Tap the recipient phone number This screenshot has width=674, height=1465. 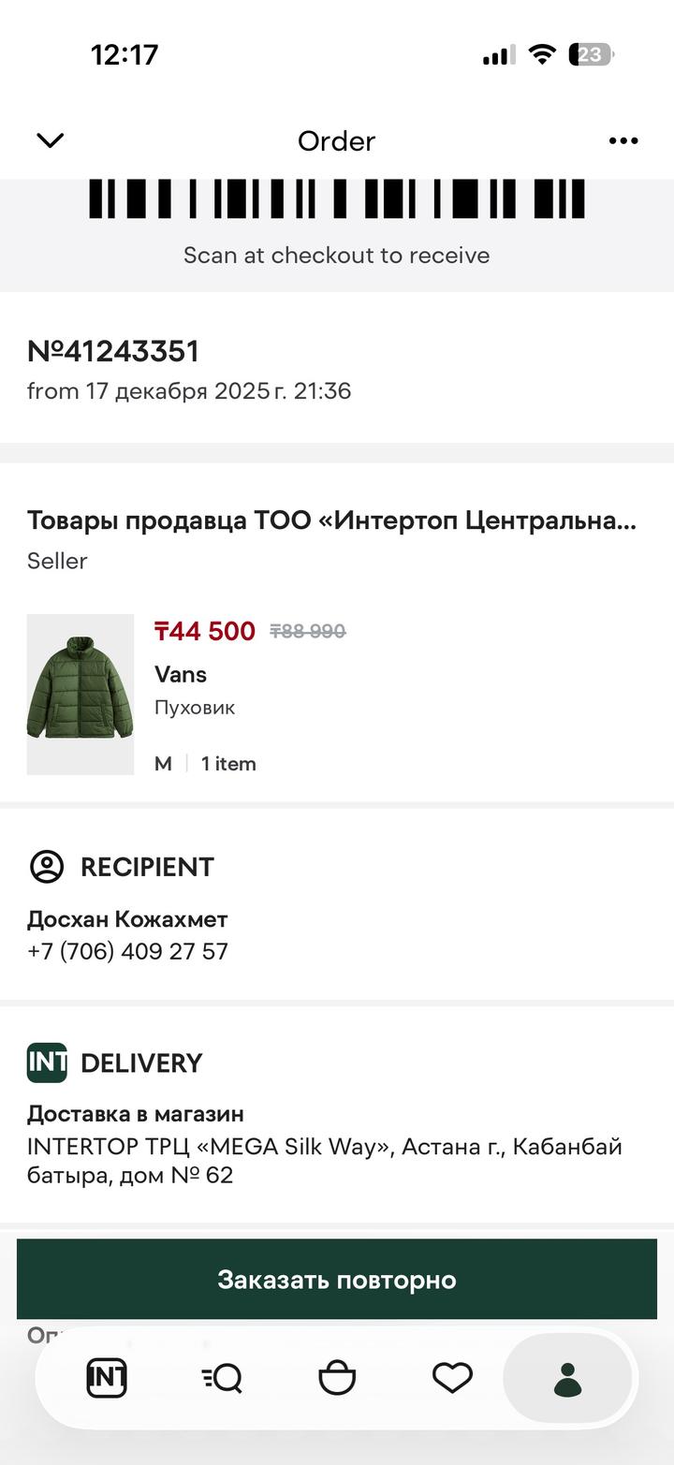[127, 951]
